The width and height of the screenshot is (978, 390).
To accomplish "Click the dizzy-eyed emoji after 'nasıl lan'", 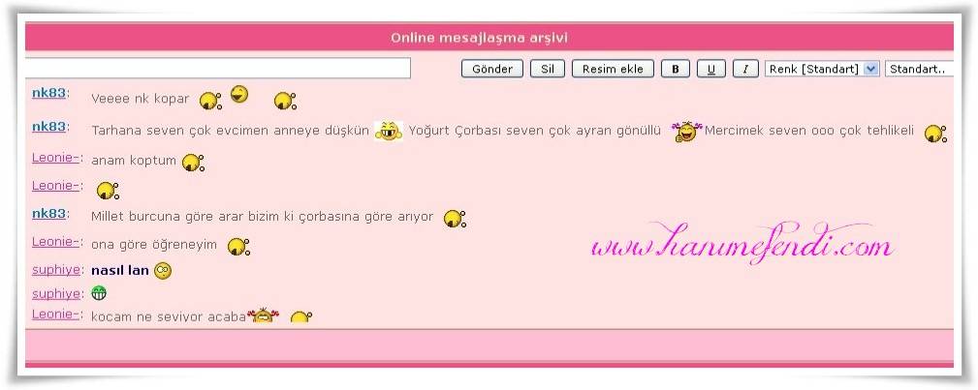I will click(163, 271).
